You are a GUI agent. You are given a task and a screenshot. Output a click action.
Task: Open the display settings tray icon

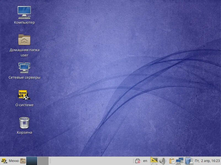pyautogui.click(x=154, y=161)
